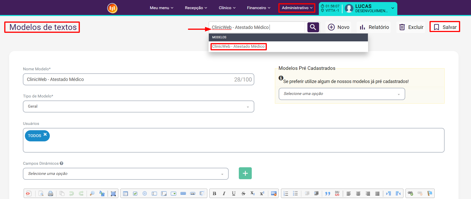The height and width of the screenshot is (199, 471).
Task: Open the Tipo de Modelo dropdown
Action: (x=138, y=107)
